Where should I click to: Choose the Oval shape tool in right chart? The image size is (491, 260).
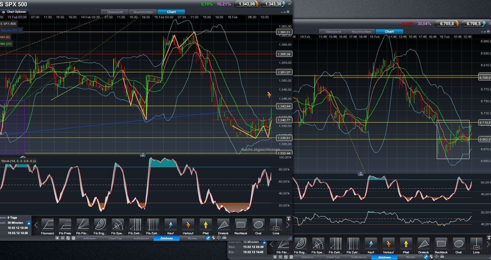[x=459, y=244]
